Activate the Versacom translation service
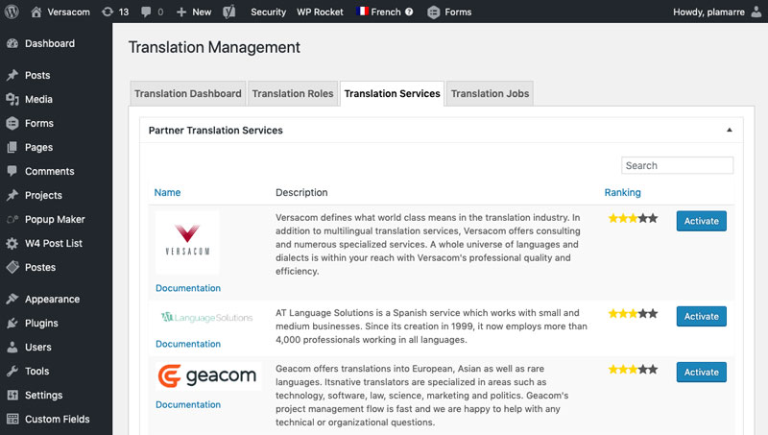768x435 pixels. 702,221
